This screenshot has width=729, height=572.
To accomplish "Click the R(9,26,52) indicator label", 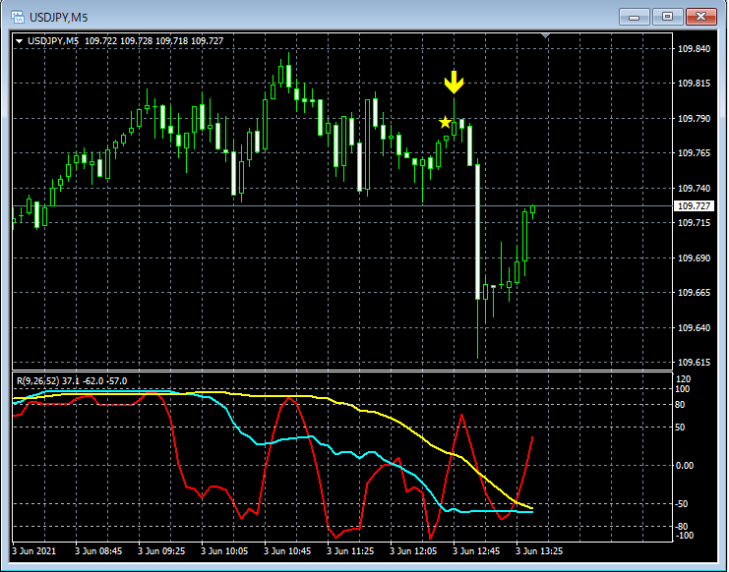I will 38,381.
